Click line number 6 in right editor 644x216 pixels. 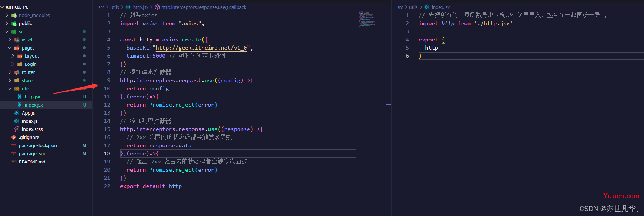click(x=407, y=56)
